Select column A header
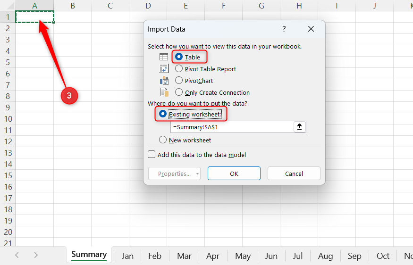 35,6
